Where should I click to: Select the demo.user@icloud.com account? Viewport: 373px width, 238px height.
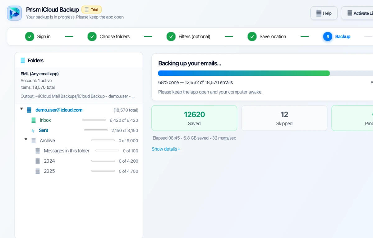click(59, 110)
